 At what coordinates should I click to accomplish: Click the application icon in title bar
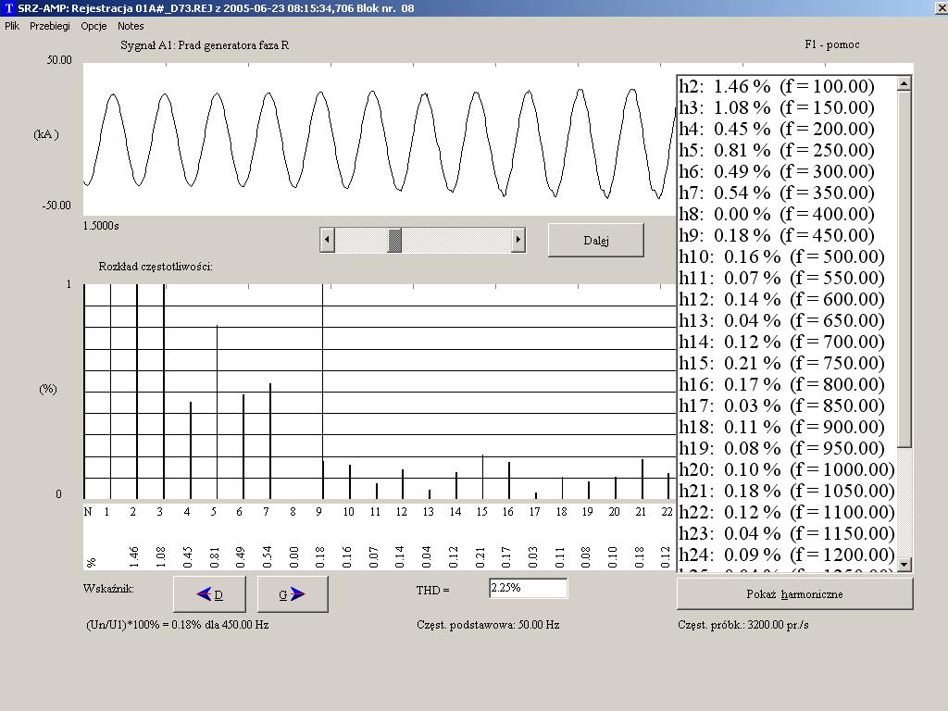(8, 7)
